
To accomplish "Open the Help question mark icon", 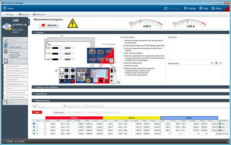I will (201, 8).
